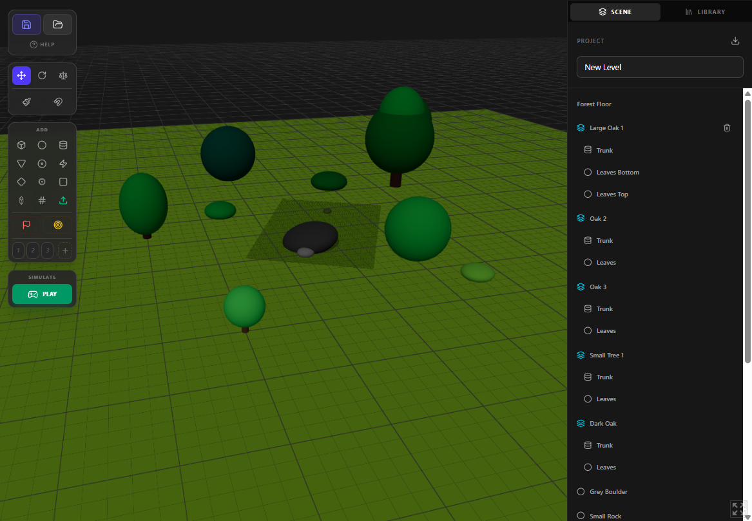Collapse the Dark Oak group
Viewport: 752px width, 521px height.
click(x=581, y=423)
